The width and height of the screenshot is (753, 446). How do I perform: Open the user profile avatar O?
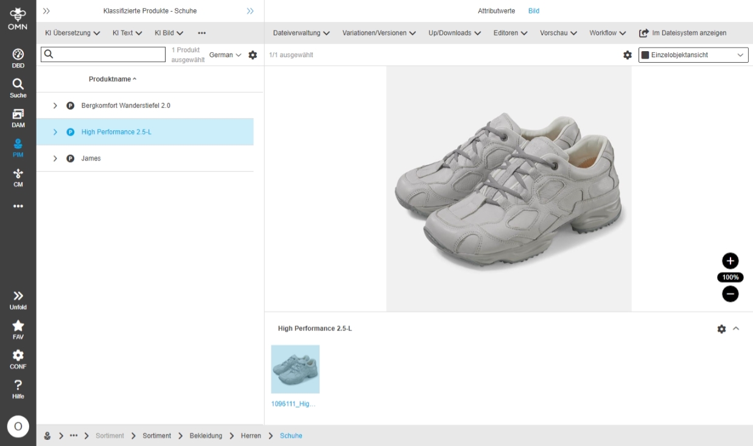coord(18,427)
